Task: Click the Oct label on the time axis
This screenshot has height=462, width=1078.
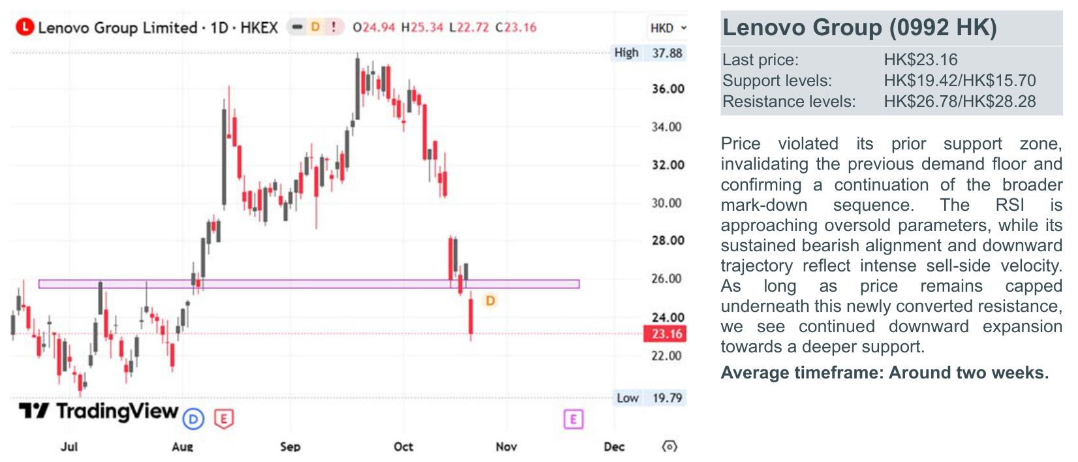Action: pyautogui.click(x=403, y=446)
